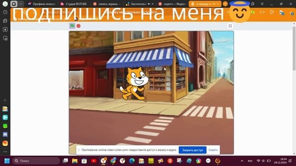Open Google Chrome from taskbar

click(x=113, y=161)
